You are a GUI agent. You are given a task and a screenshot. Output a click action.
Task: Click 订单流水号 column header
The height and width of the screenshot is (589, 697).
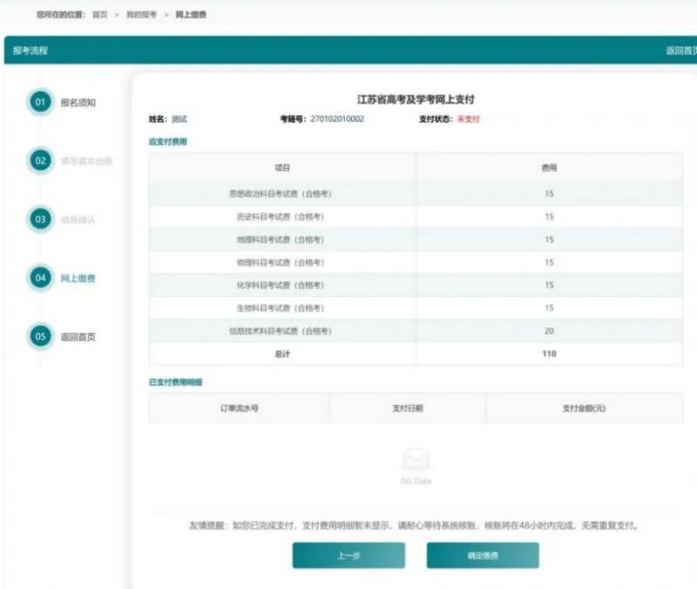[239, 408]
